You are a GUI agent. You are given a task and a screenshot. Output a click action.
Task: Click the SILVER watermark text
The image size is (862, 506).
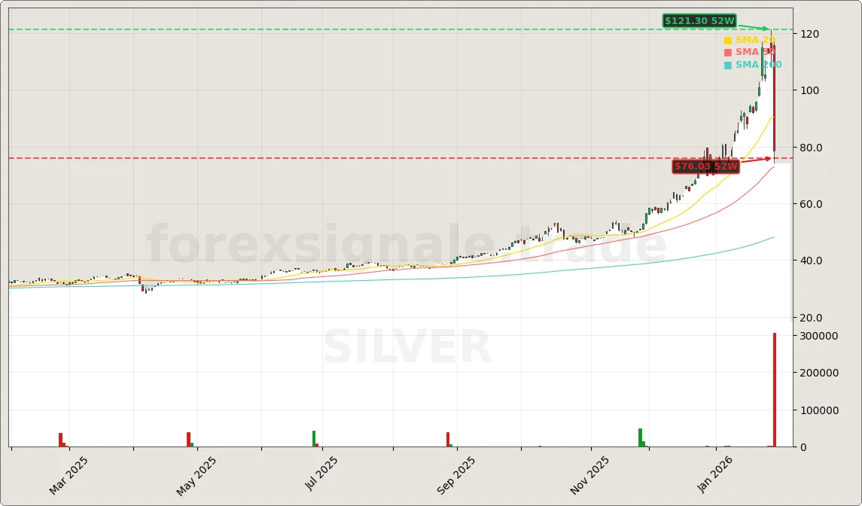[407, 349]
